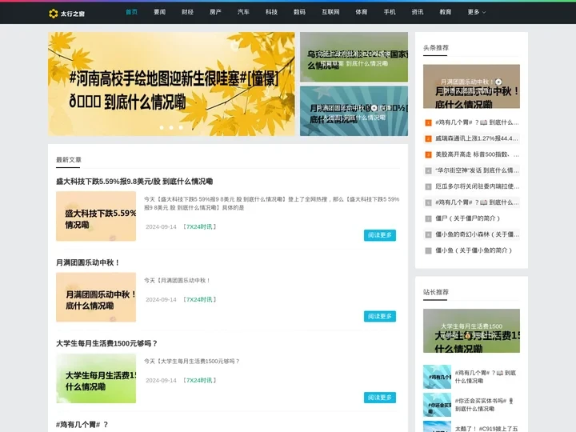The image size is (576, 432).
Task: Select the first carousel dot indicator
Action: 162,127
